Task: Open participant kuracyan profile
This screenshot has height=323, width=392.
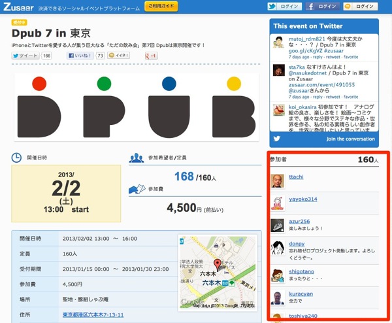Action: click(301, 294)
